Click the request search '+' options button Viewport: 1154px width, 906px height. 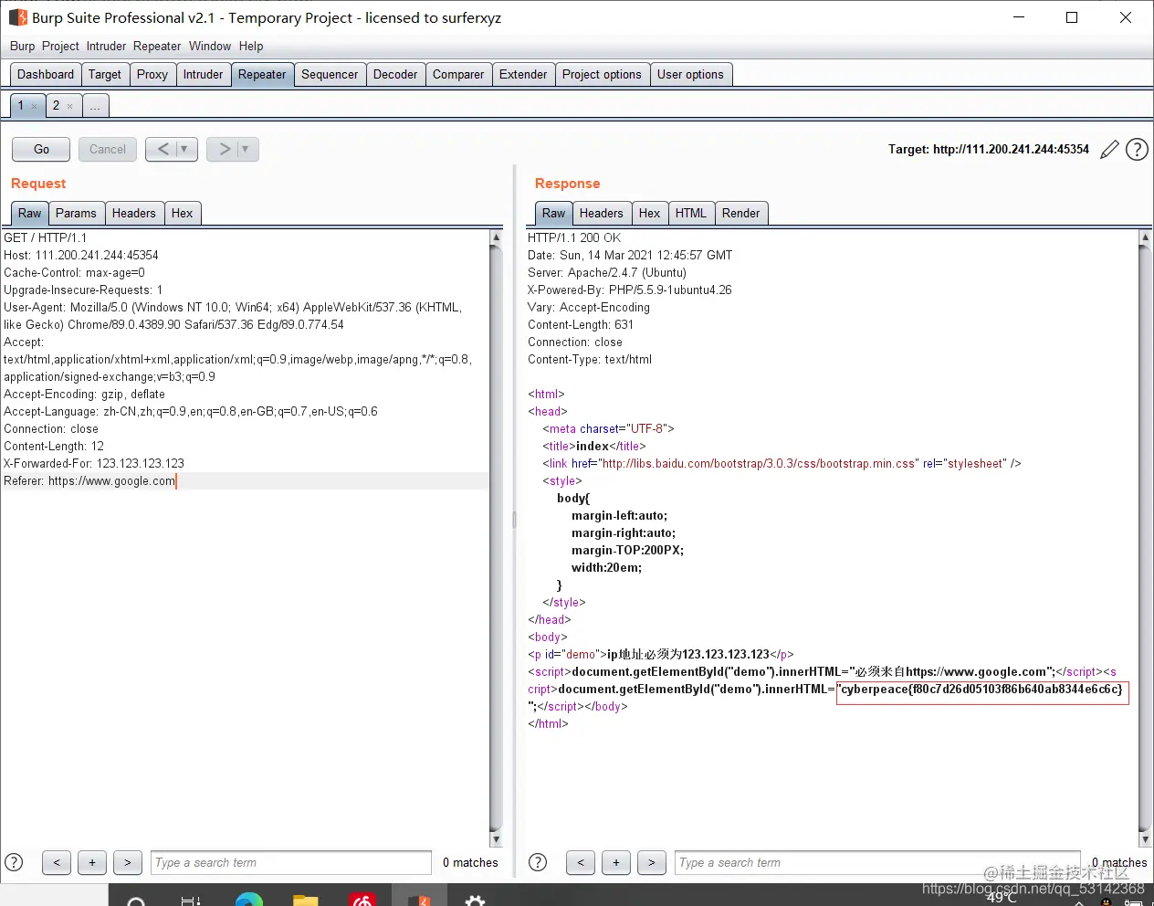coord(92,862)
